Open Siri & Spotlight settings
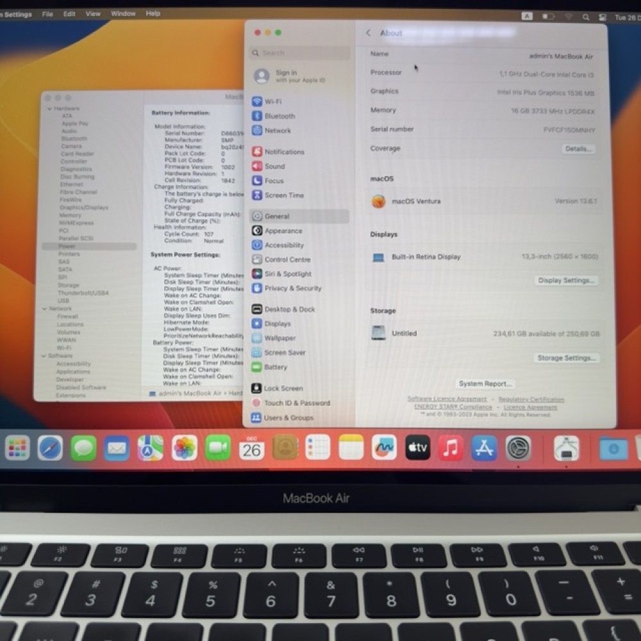Screen dimensions: 641x641 [281, 274]
